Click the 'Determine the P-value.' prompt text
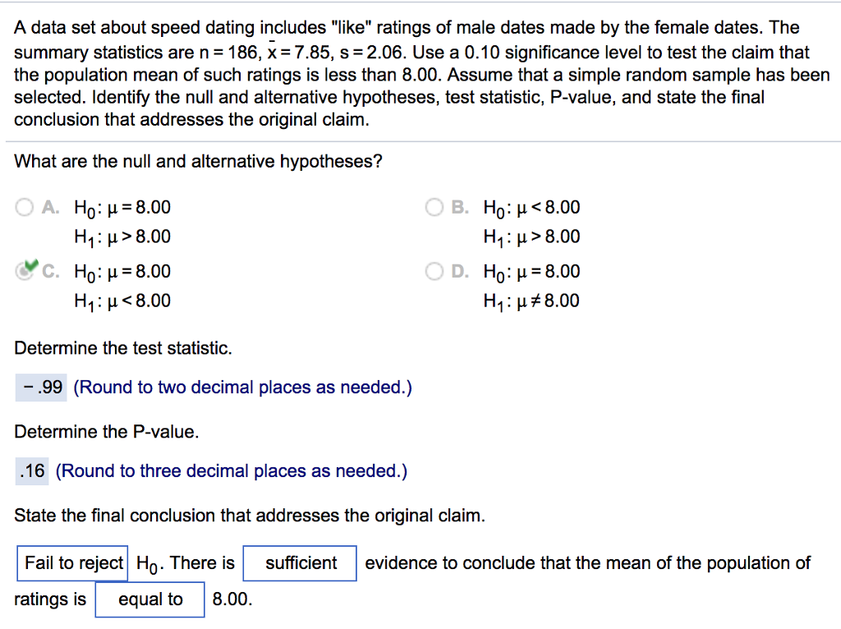The height and width of the screenshot is (629, 841). (107, 432)
